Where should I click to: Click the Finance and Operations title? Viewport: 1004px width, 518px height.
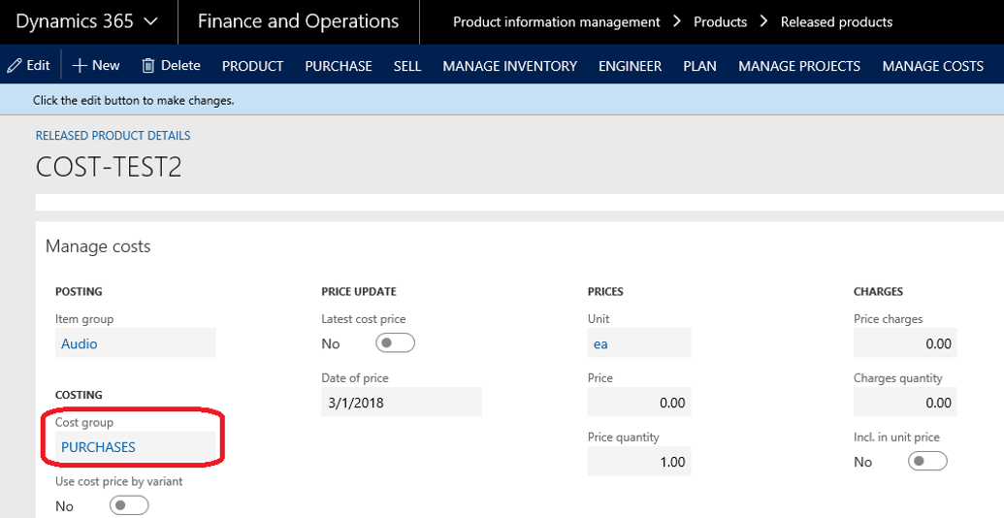pos(298,21)
